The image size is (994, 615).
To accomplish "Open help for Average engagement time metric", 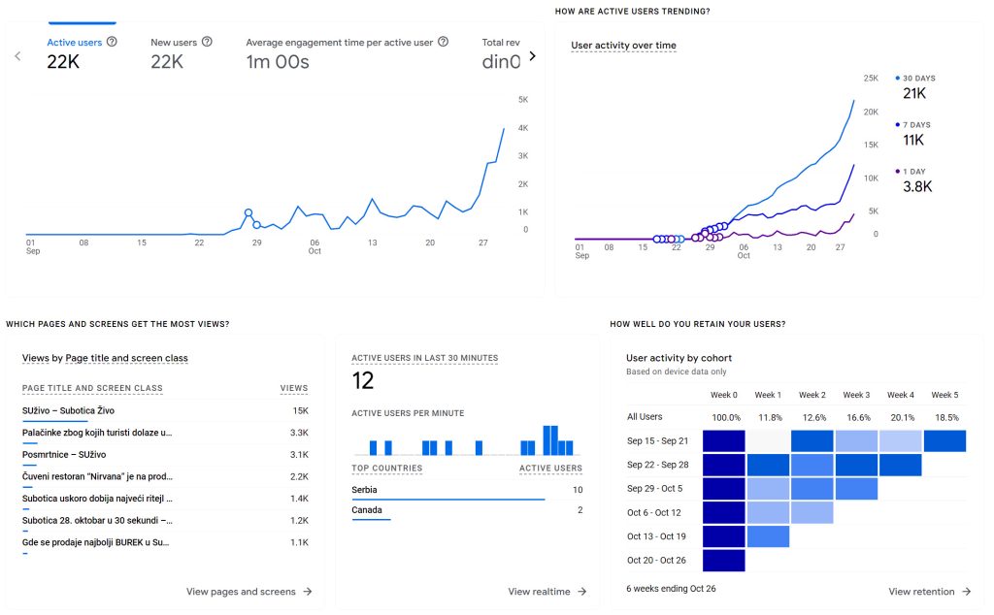I will tap(444, 43).
